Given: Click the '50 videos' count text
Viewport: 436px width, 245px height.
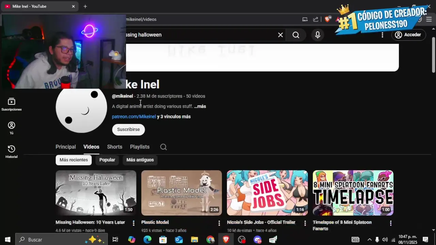Looking at the screenshot, I should coord(196,96).
